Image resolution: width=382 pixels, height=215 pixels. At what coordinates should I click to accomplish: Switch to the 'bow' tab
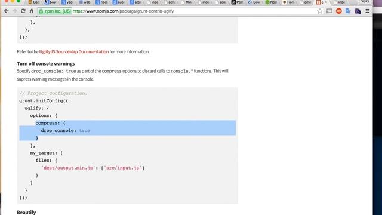[x=51, y=2]
